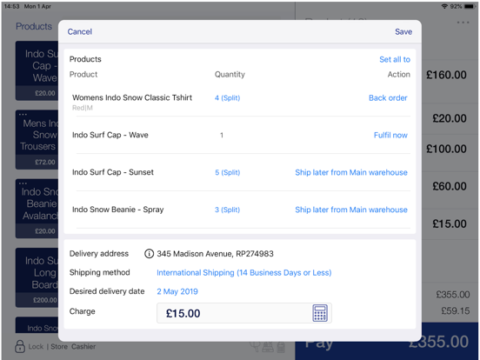The height and width of the screenshot is (360, 480).
Task: Open the 3 (Split) quantity for Snow Beanie Spray
Action: [x=227, y=210]
